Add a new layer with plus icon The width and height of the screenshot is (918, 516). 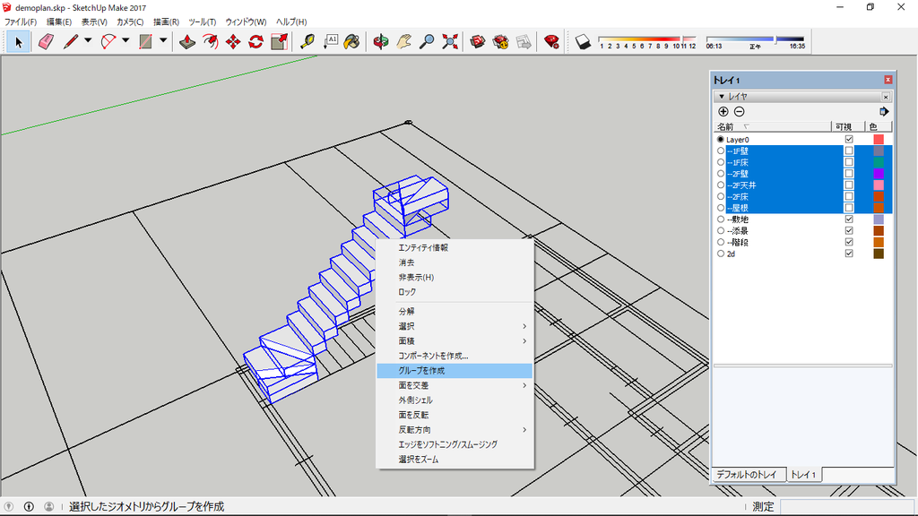pos(723,112)
